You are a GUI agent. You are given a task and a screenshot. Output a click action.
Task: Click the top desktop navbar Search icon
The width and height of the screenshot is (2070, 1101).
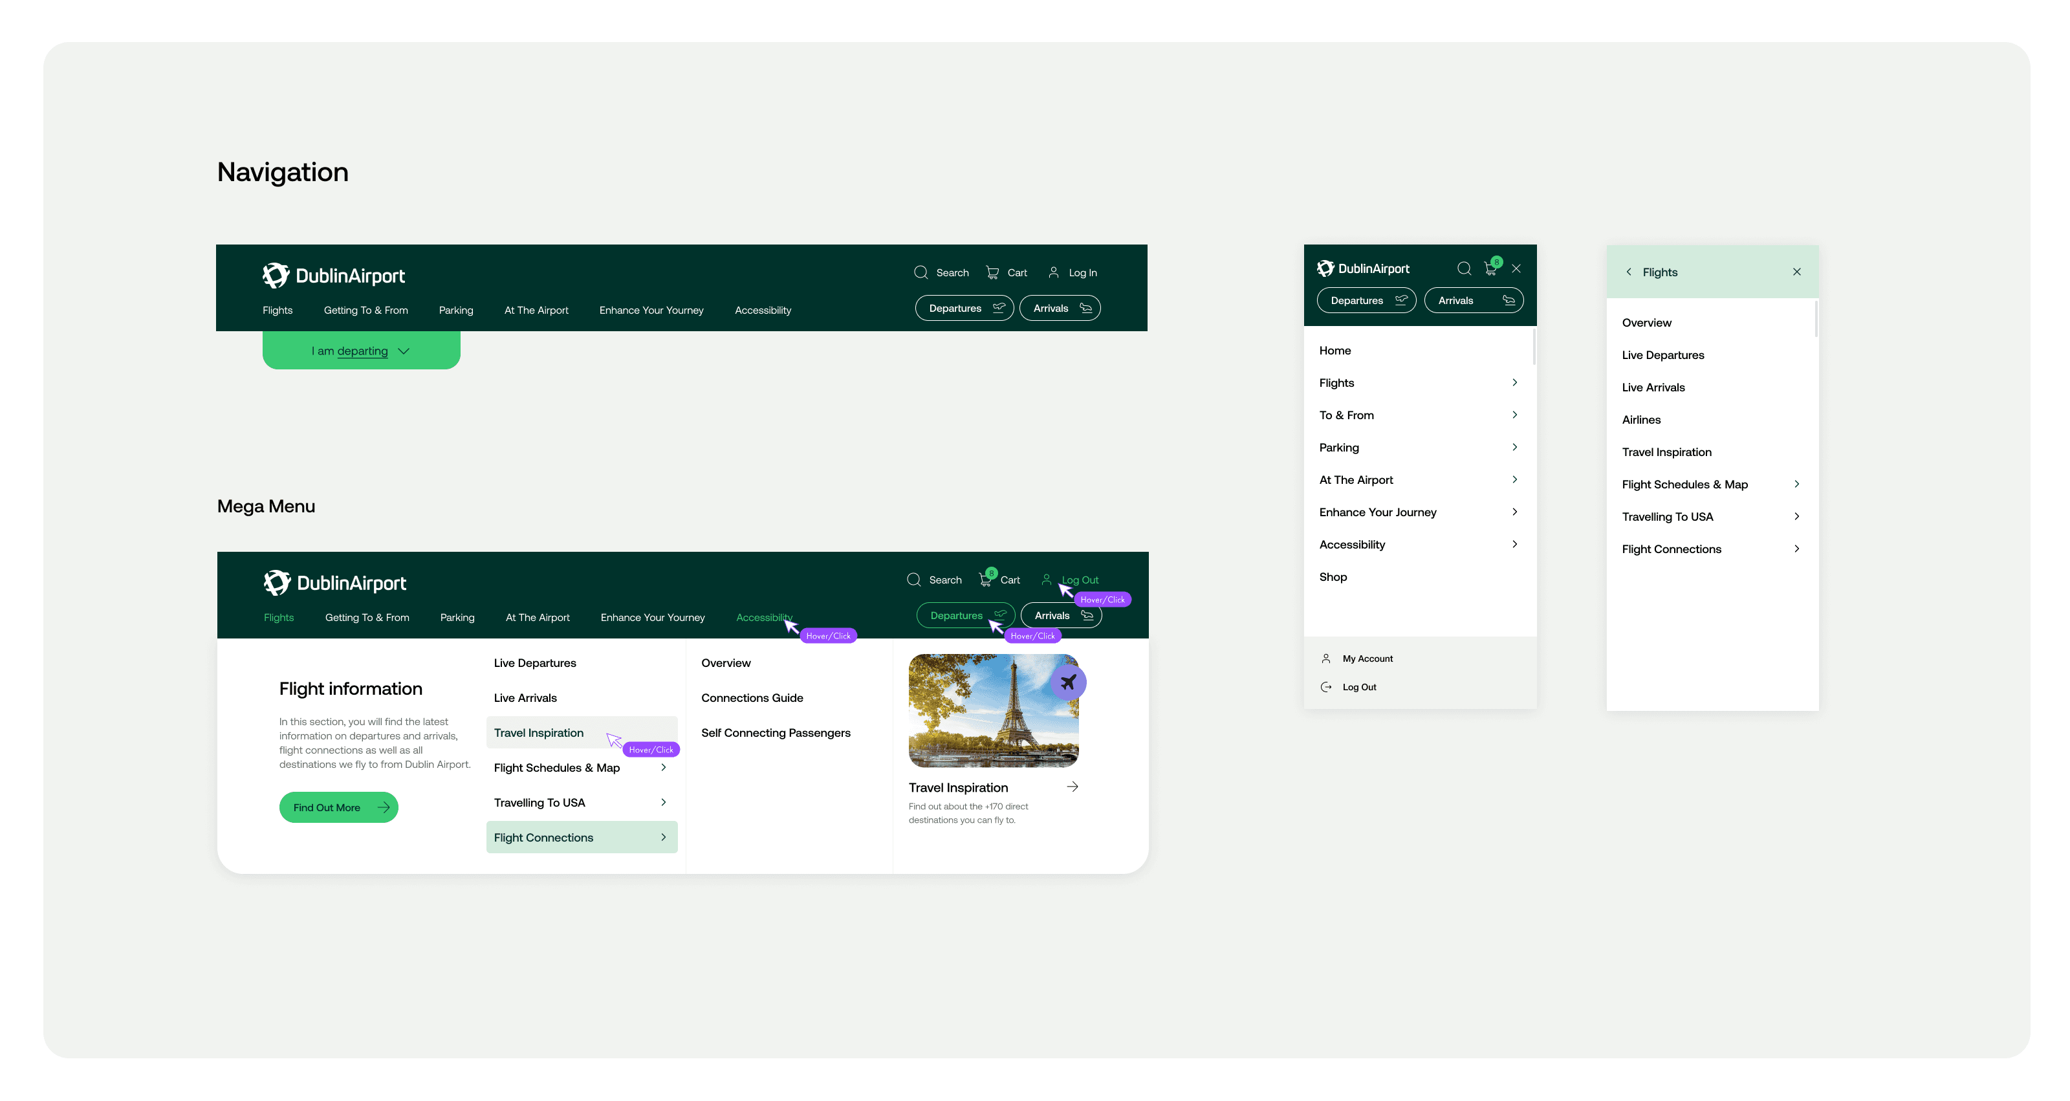click(x=921, y=272)
